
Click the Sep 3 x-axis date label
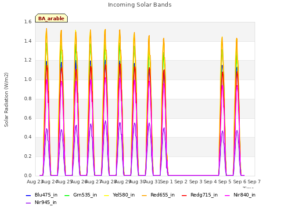196,182
